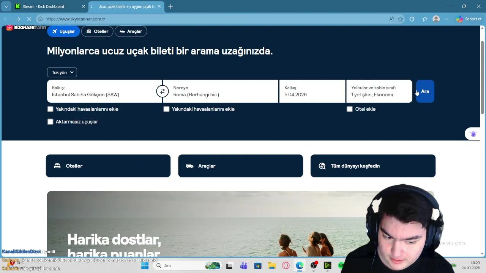
Task: Click Microsoft Edge taskbar icon
Action: coord(300,266)
